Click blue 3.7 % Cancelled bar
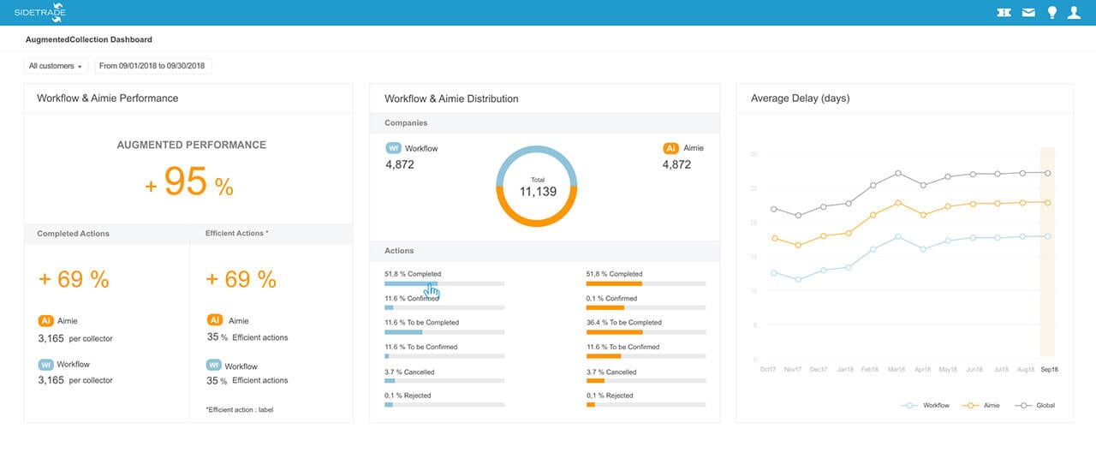The height and width of the screenshot is (476, 1096). point(444,380)
